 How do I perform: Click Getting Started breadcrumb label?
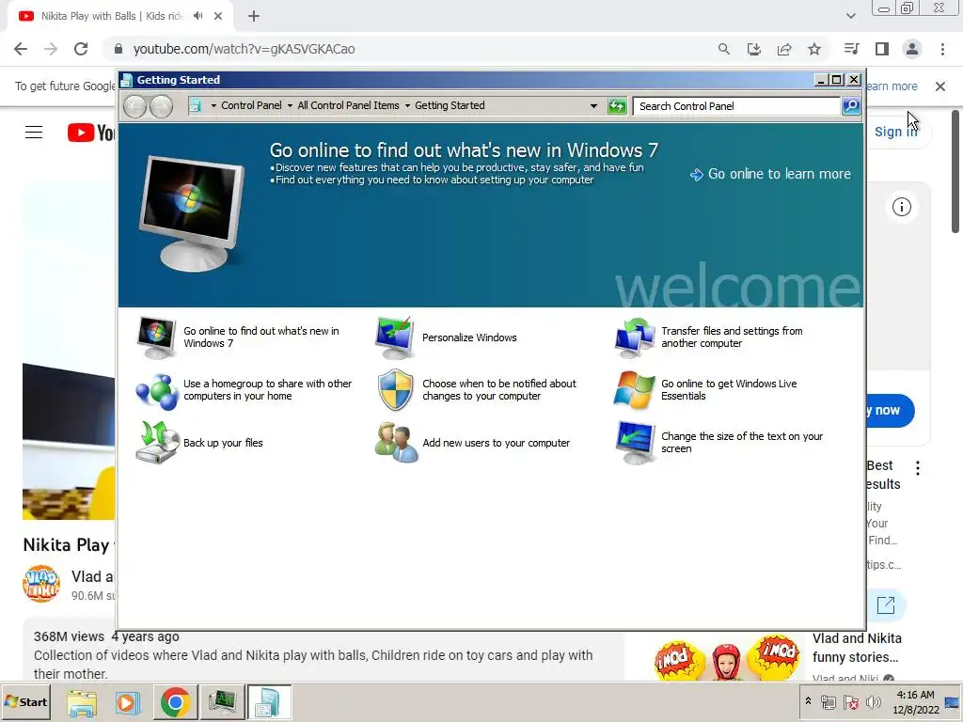[x=450, y=105]
